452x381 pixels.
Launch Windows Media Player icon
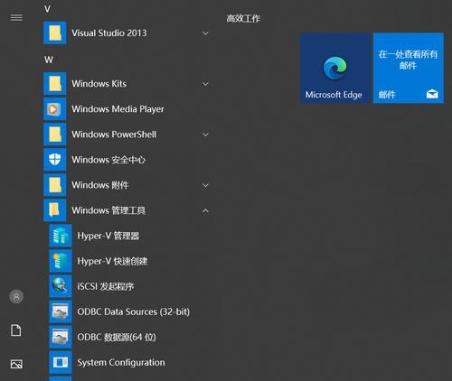tap(55, 109)
